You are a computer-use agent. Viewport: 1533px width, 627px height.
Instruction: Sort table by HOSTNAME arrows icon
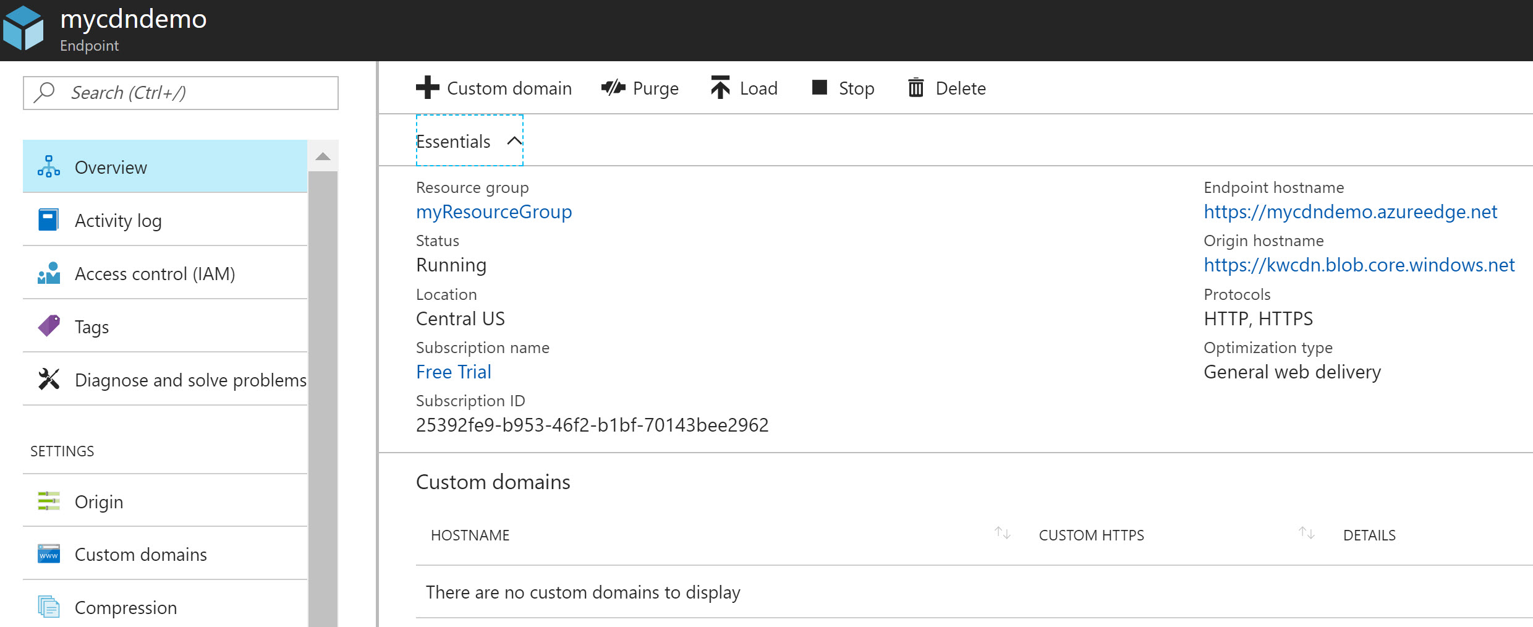(1002, 533)
